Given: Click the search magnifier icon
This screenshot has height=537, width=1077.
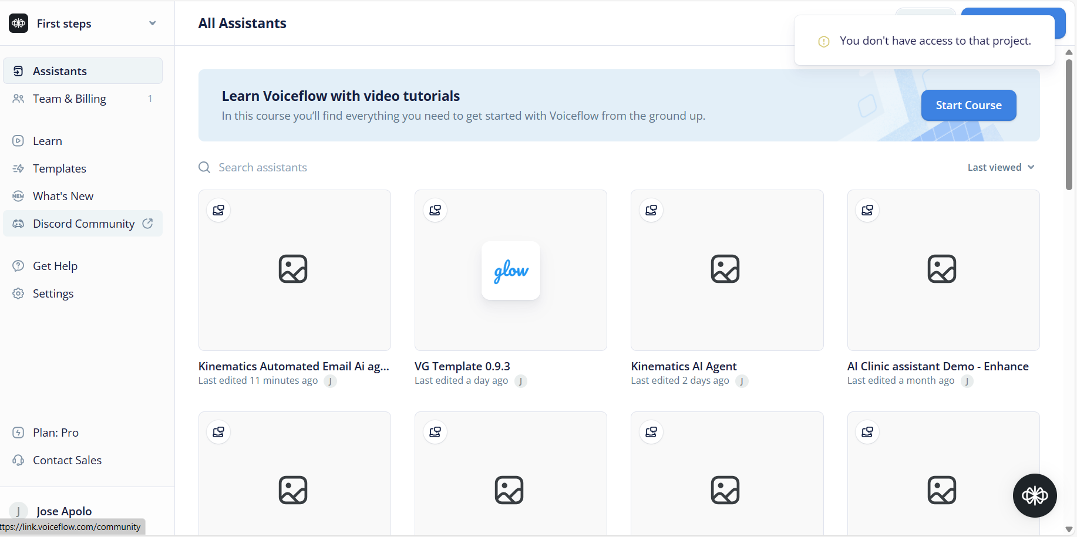Looking at the screenshot, I should 204,167.
